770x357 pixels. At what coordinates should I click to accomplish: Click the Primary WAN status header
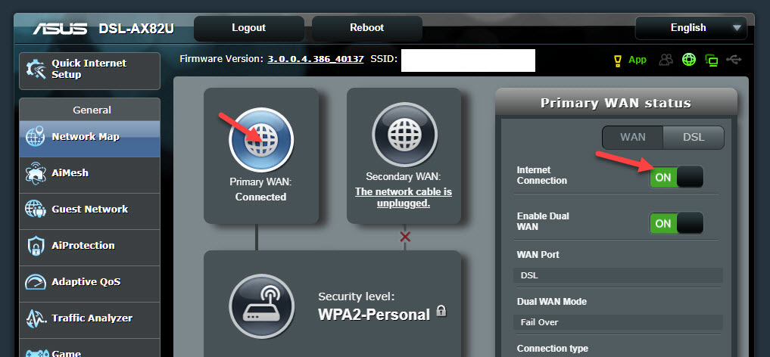click(616, 104)
